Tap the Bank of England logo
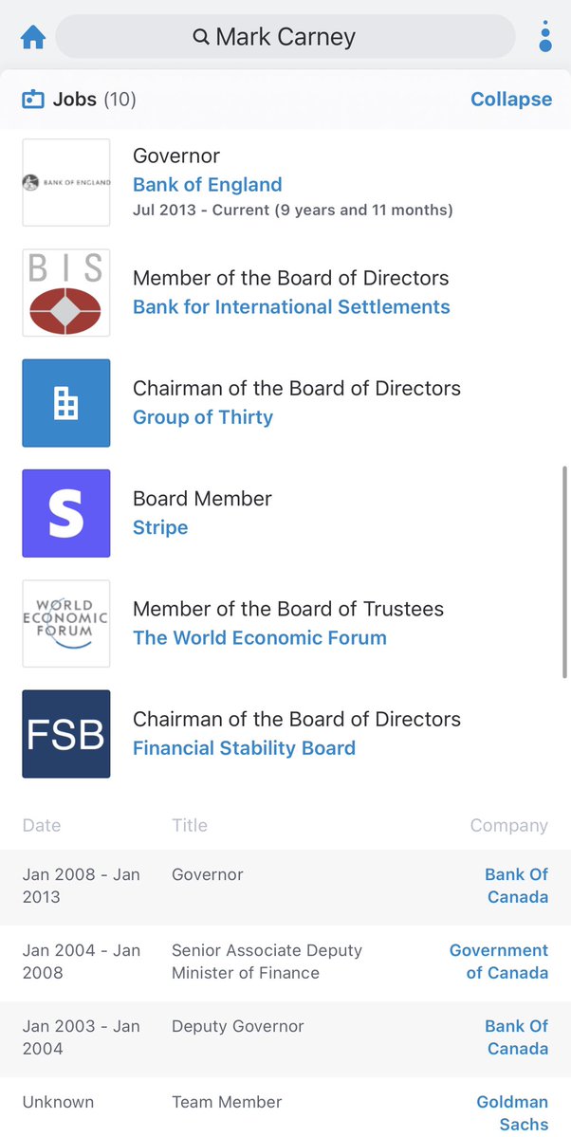 (x=66, y=183)
